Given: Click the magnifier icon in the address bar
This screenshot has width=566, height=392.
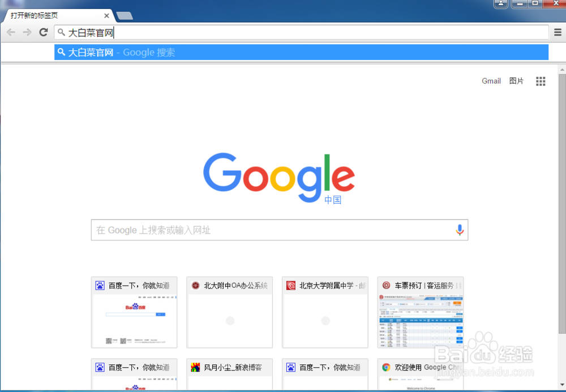Looking at the screenshot, I should point(62,32).
